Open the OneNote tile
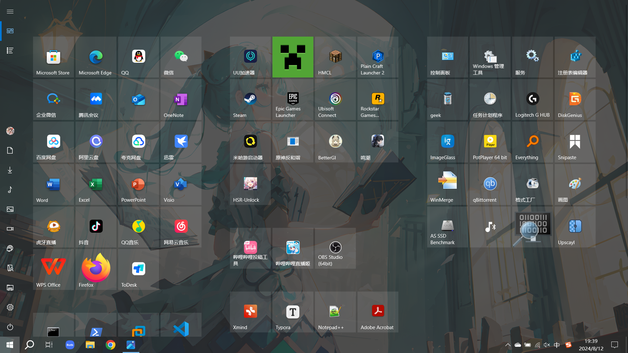The width and height of the screenshot is (628, 353). coord(181,99)
